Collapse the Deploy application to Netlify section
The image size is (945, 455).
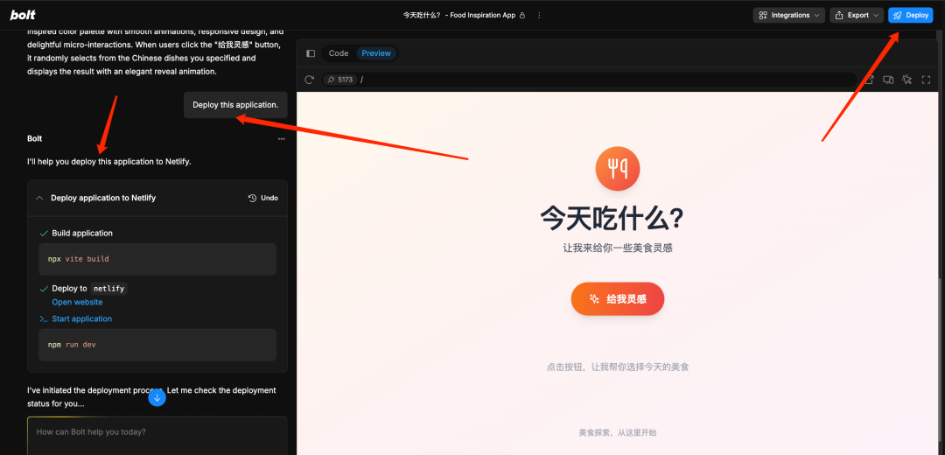(x=39, y=198)
